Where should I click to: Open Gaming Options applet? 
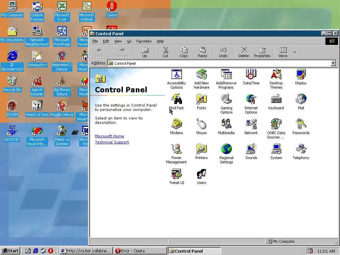pyautogui.click(x=226, y=104)
